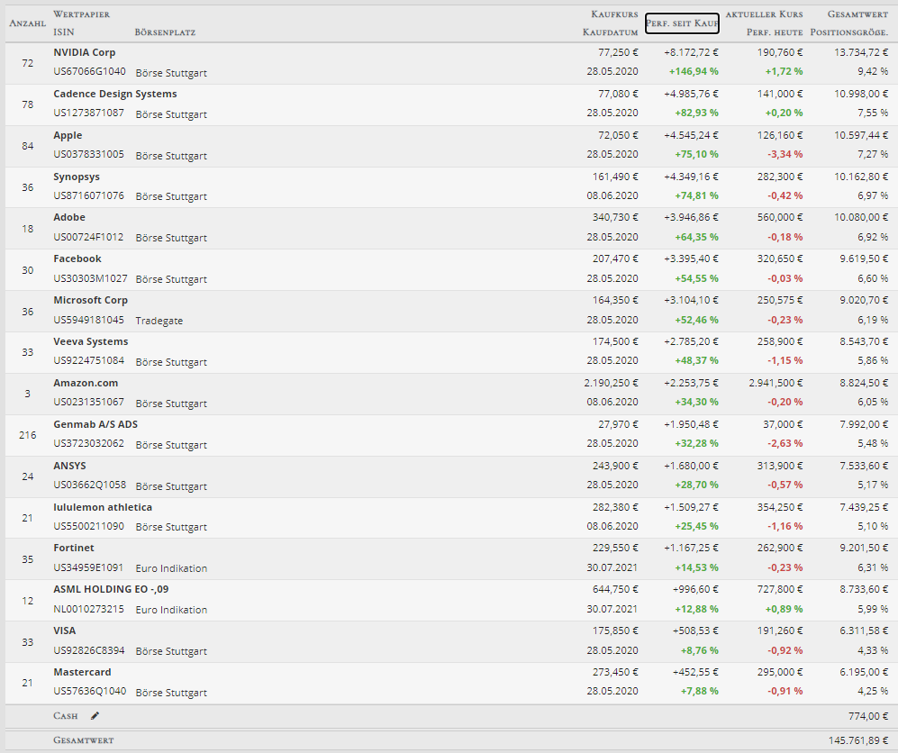Select ISIN US67066G1040
This screenshot has width=898, height=753.
[x=89, y=71]
